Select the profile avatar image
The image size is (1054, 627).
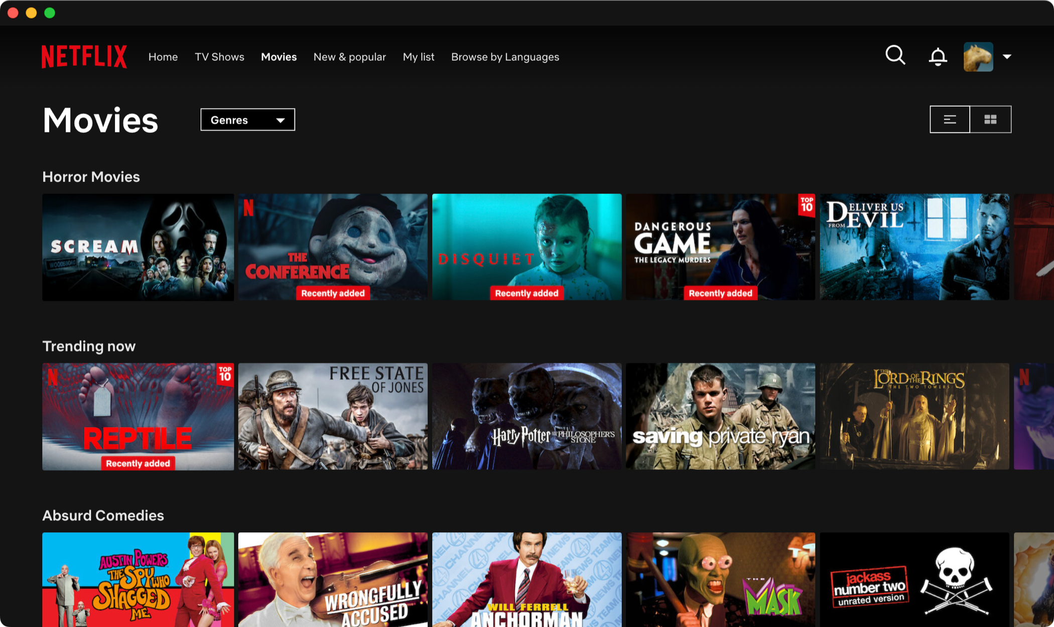(x=978, y=56)
